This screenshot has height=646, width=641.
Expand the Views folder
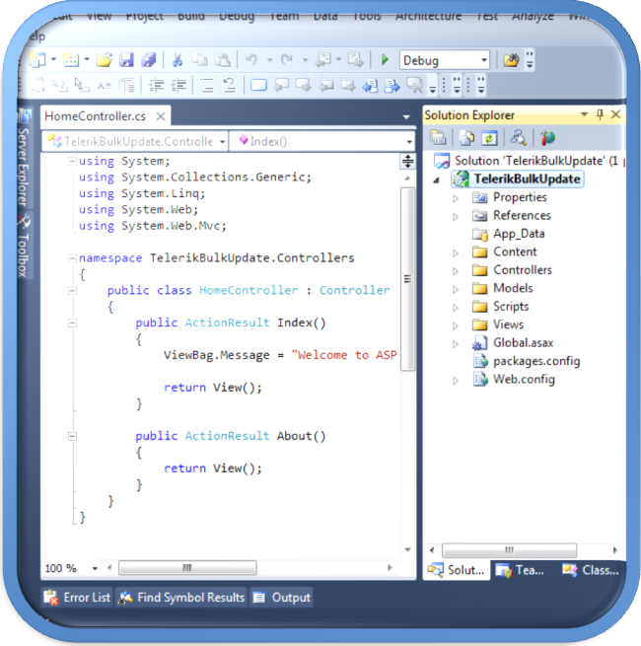[456, 325]
